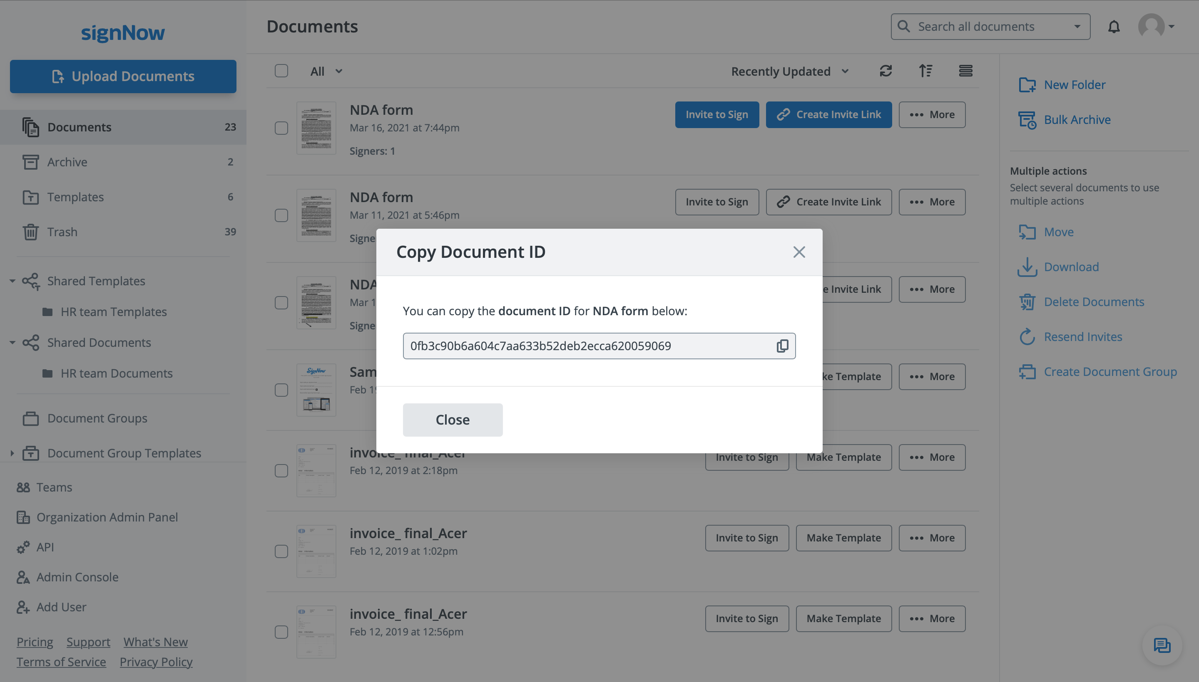Switch list view density icon

pos(965,71)
